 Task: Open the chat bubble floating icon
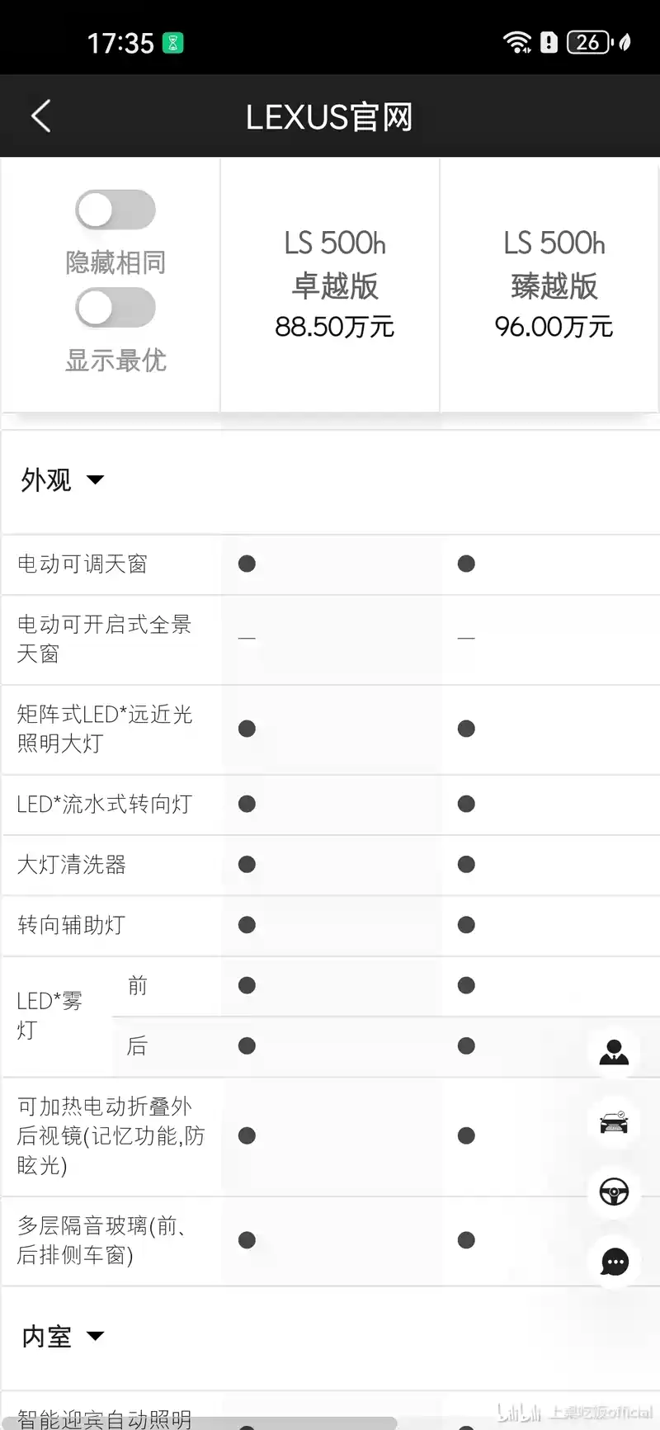(x=614, y=1262)
